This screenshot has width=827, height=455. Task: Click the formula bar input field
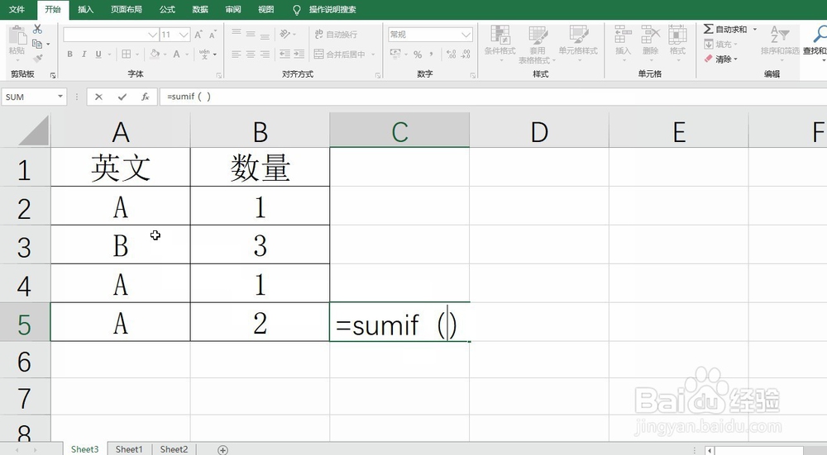click(x=493, y=97)
